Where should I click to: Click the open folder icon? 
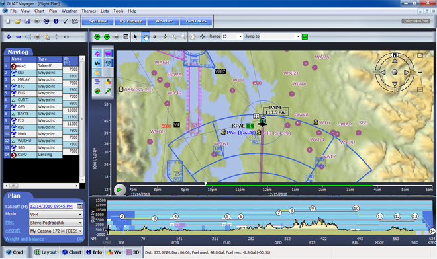click(x=18, y=21)
